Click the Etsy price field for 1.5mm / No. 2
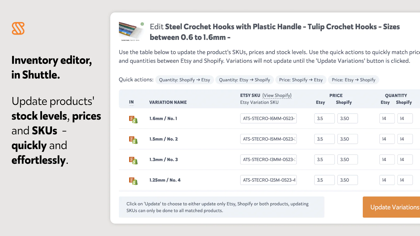The height and width of the screenshot is (236, 420). point(324,139)
